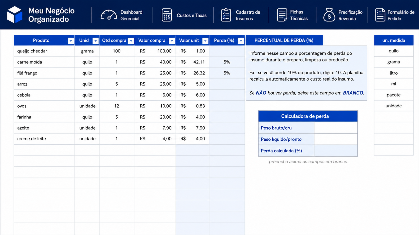This screenshot has height=235, width=419.
Task: Select the "Calculadora de perda" header
Action: (x=308, y=116)
